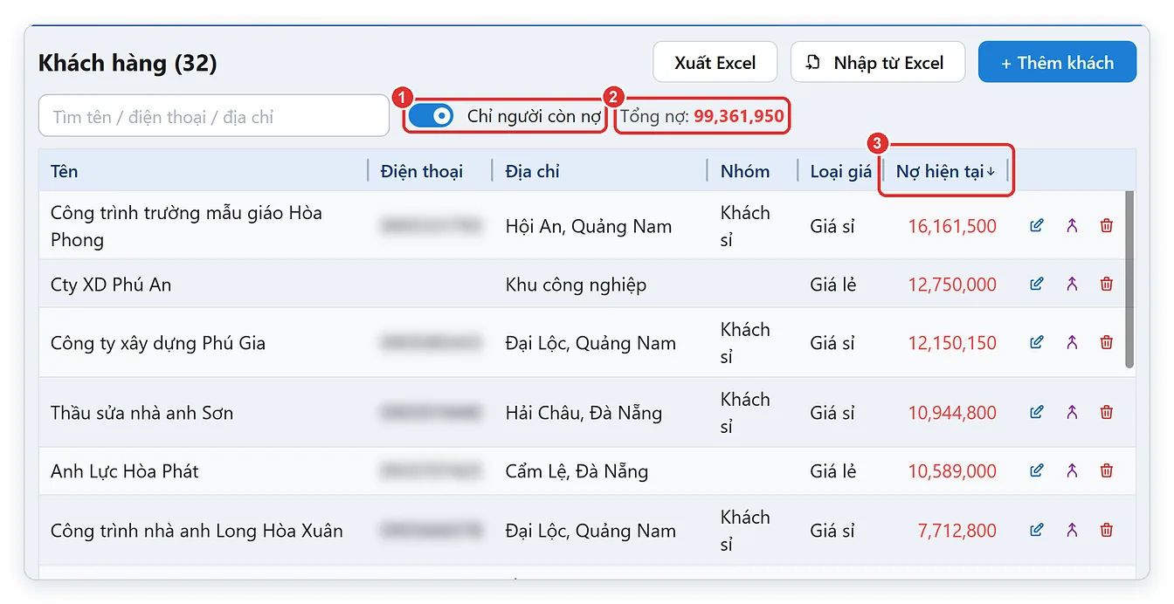Image resolution: width=1174 pixels, height=604 pixels.
Task: Delete the Anh Lực Hòa Phát row
Action: pos(1107,470)
